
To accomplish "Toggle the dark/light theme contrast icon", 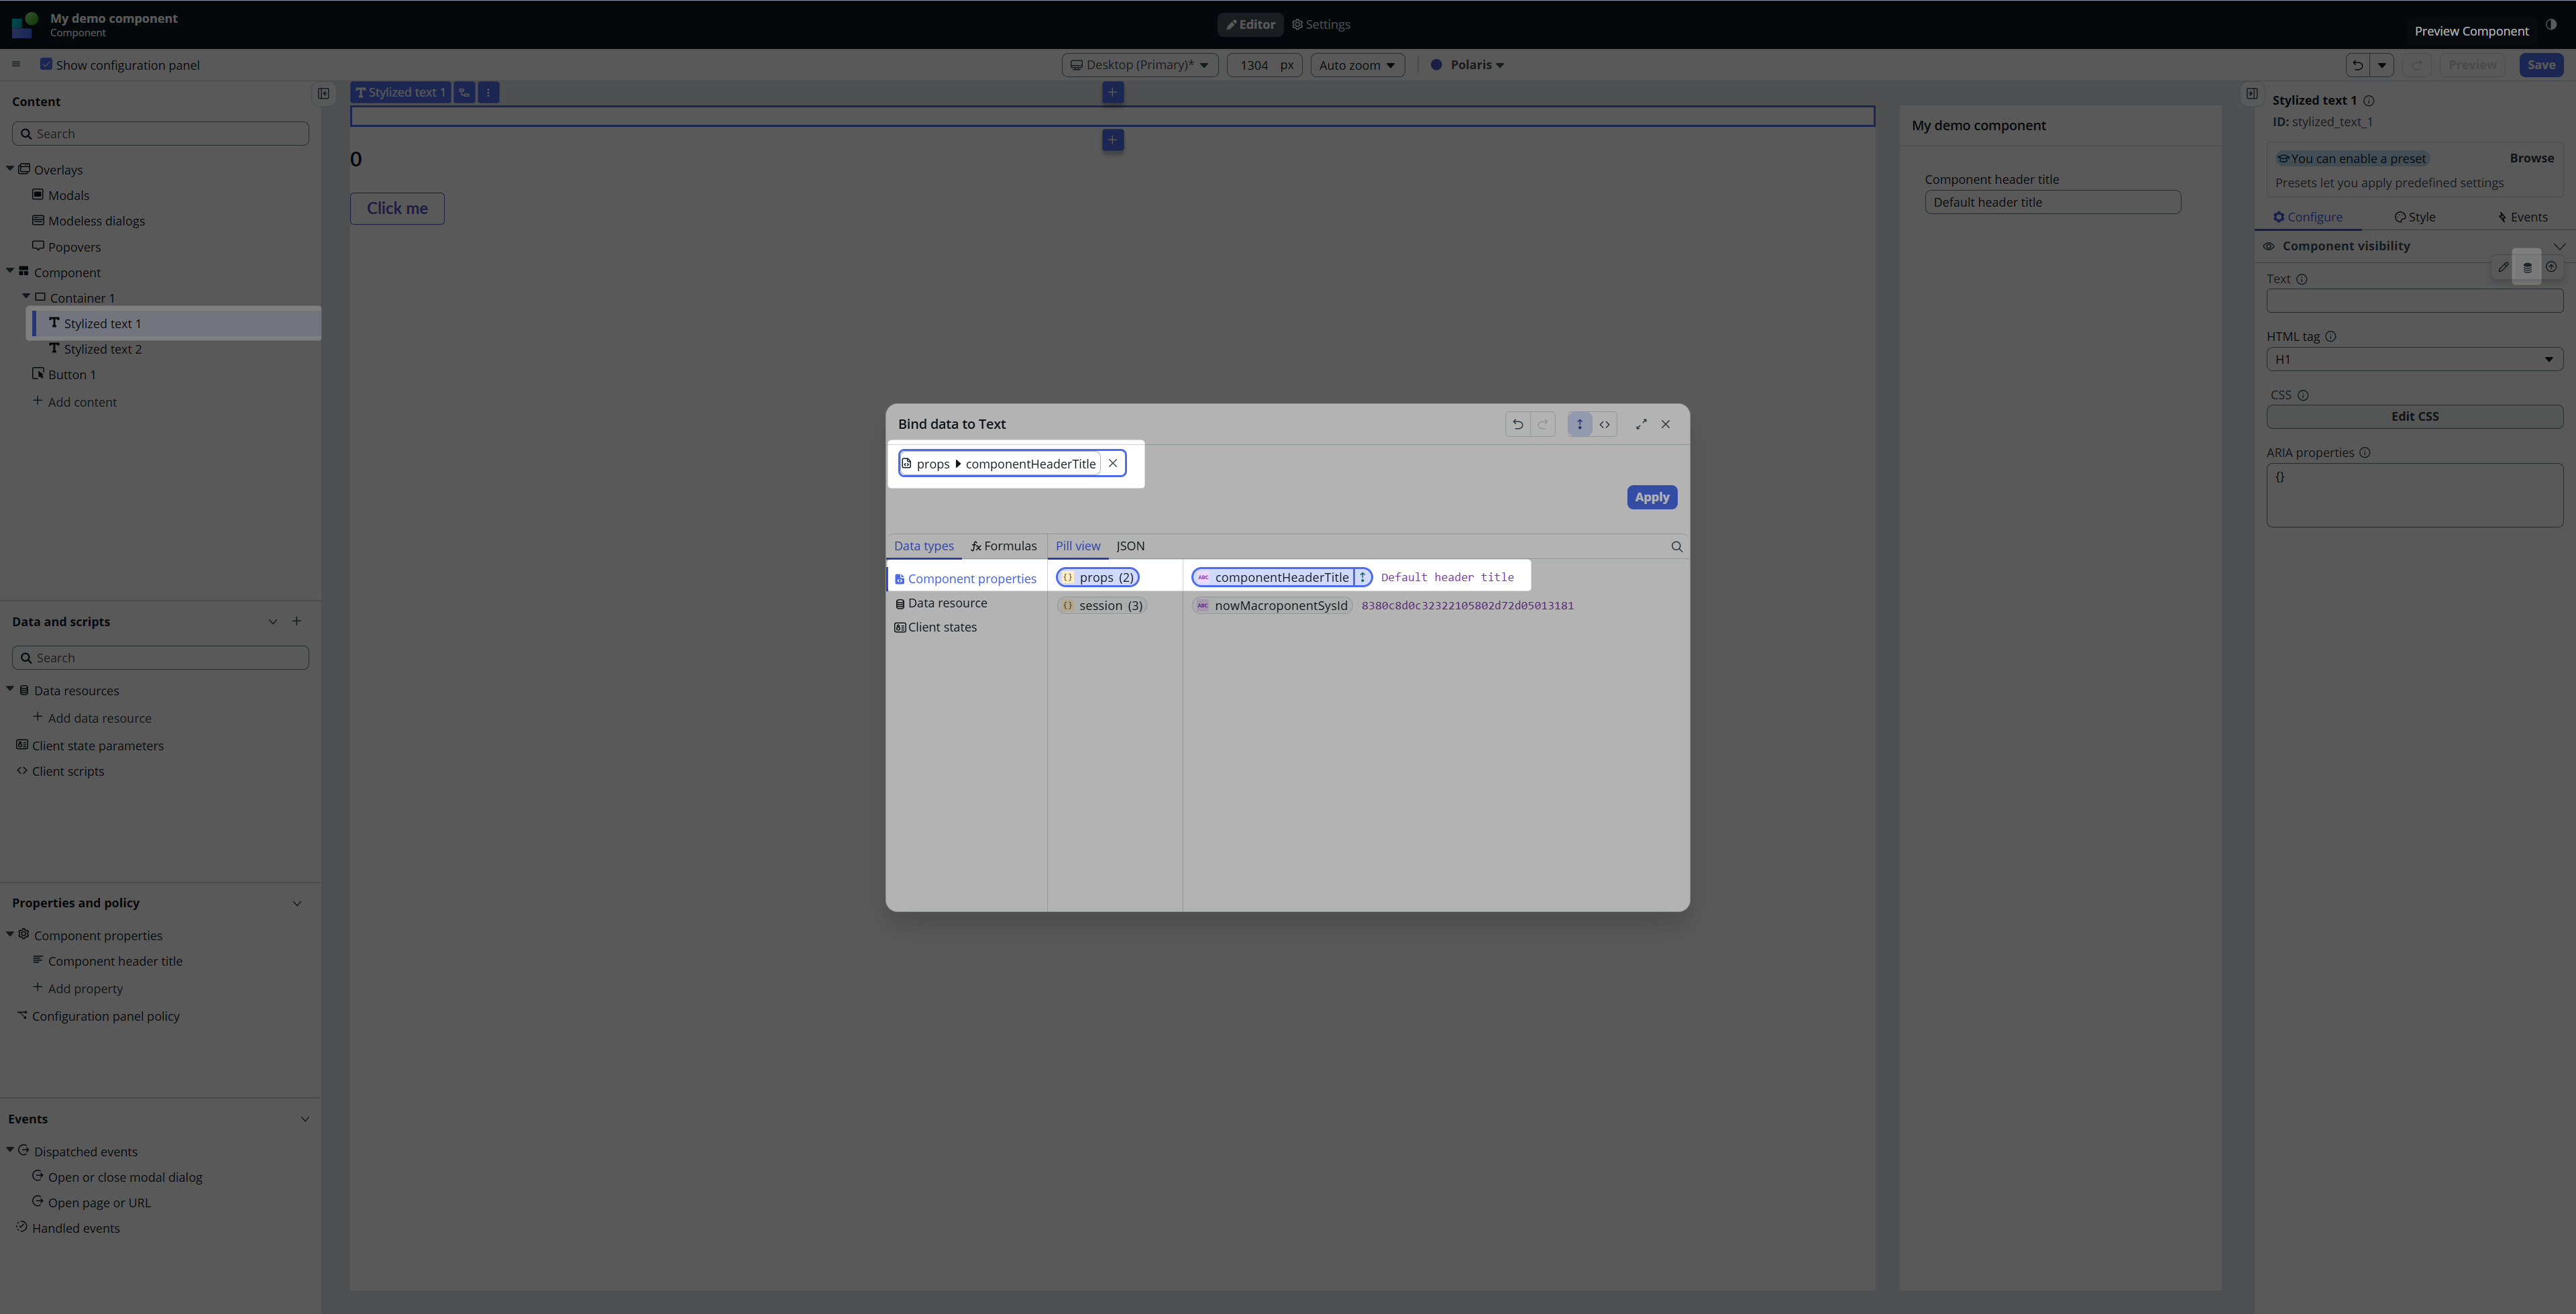I will coord(2551,24).
